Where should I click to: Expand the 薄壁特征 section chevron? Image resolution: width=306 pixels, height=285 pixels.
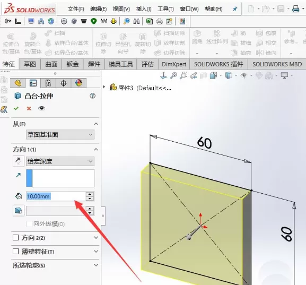[96, 252]
